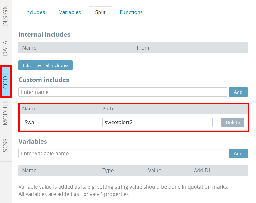Click the Add DI column header
This screenshot has height=203, width=256.
pyautogui.click(x=202, y=170)
